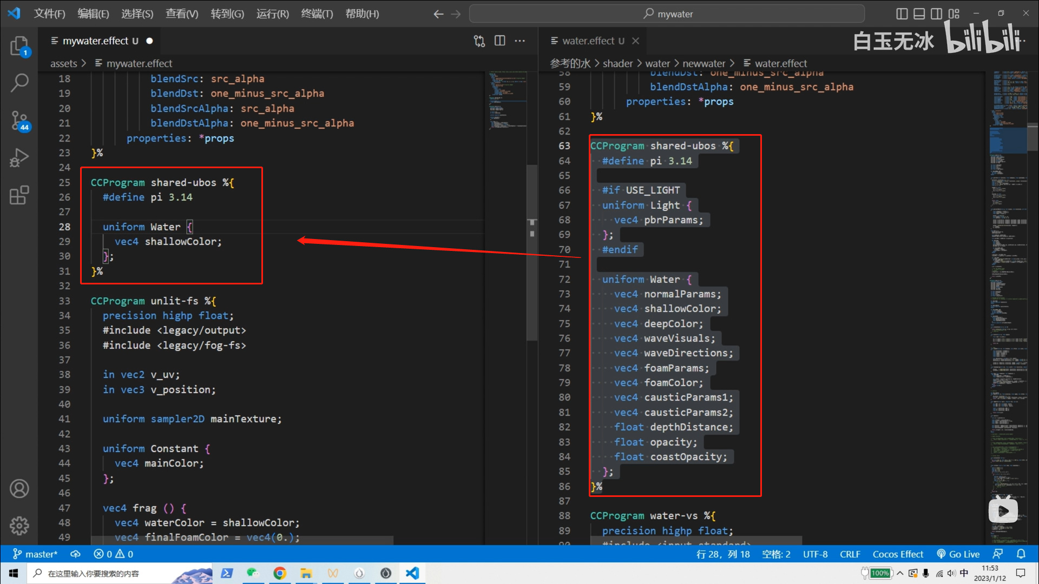Toggle the bottom panel layout button

(919, 14)
